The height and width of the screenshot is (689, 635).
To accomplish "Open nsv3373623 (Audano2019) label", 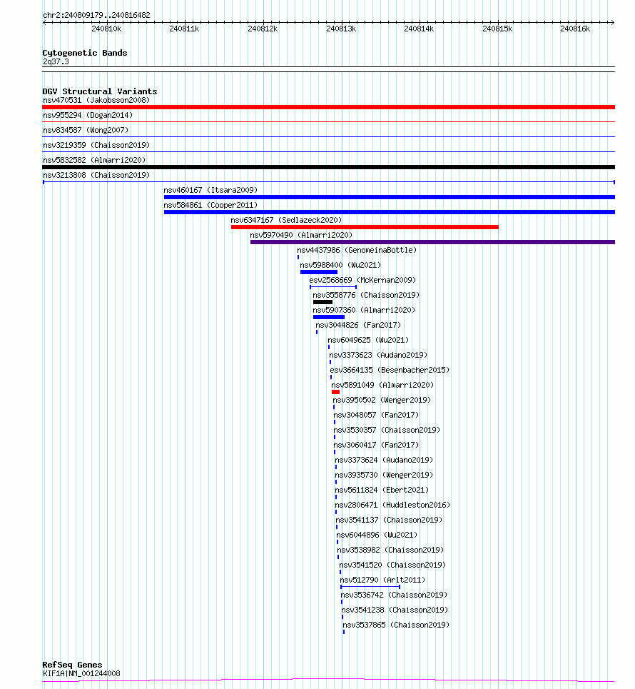I will click(x=378, y=354).
